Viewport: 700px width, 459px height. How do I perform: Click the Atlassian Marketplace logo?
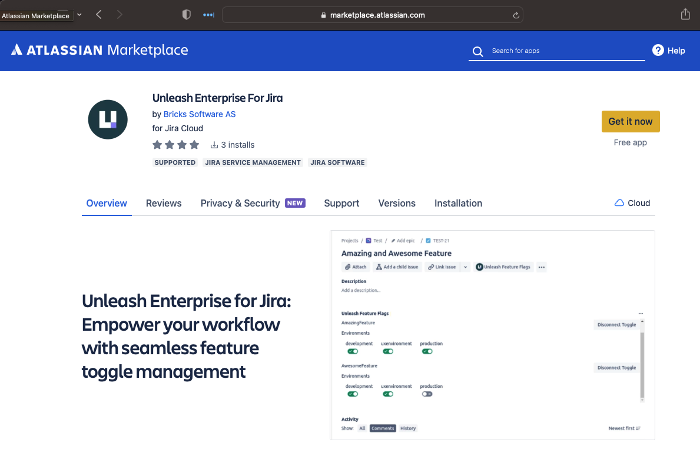pyautogui.click(x=99, y=50)
